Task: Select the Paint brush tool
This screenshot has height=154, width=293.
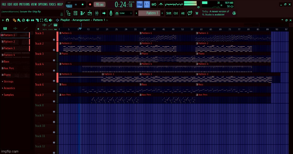Action: point(19,20)
